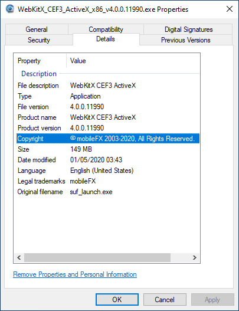Click Remove Properties and Personal Information link
Viewport: 239px width, 311px height.
75,274
